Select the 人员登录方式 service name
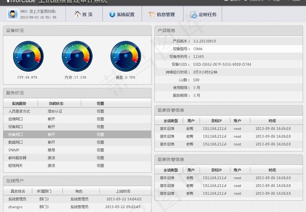Screen dimensions: 306x212 click(x=19, y=111)
